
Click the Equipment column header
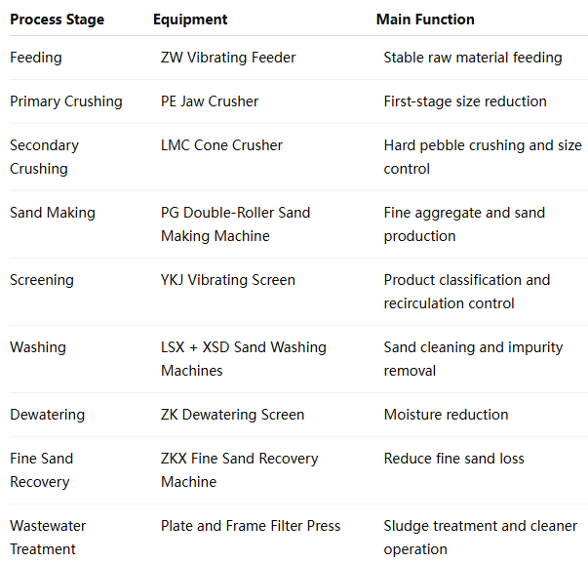click(190, 20)
